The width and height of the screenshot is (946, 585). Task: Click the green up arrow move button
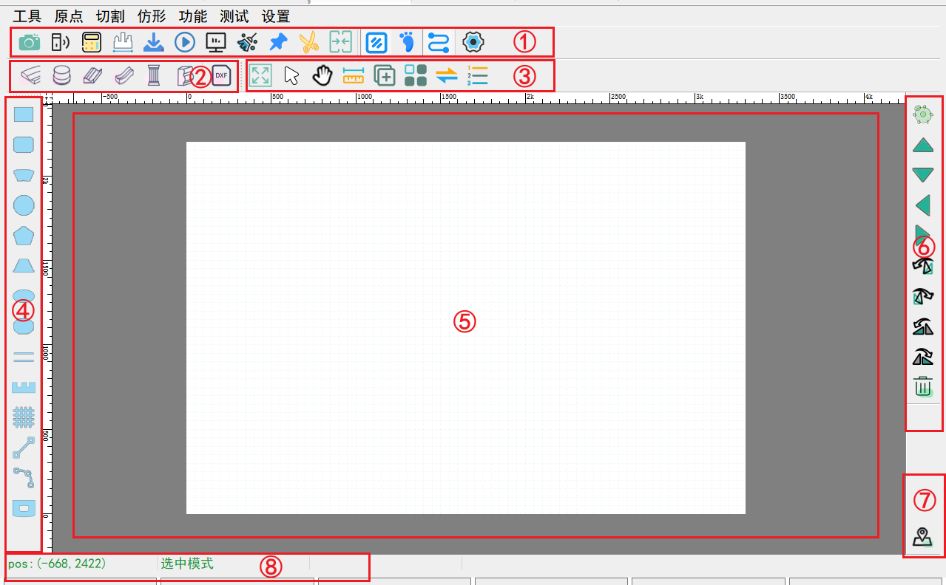point(923,145)
